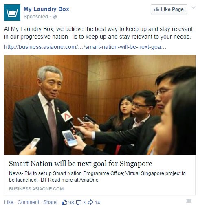Click the Sponsored label
The width and height of the screenshot is (198, 208).
(36, 17)
